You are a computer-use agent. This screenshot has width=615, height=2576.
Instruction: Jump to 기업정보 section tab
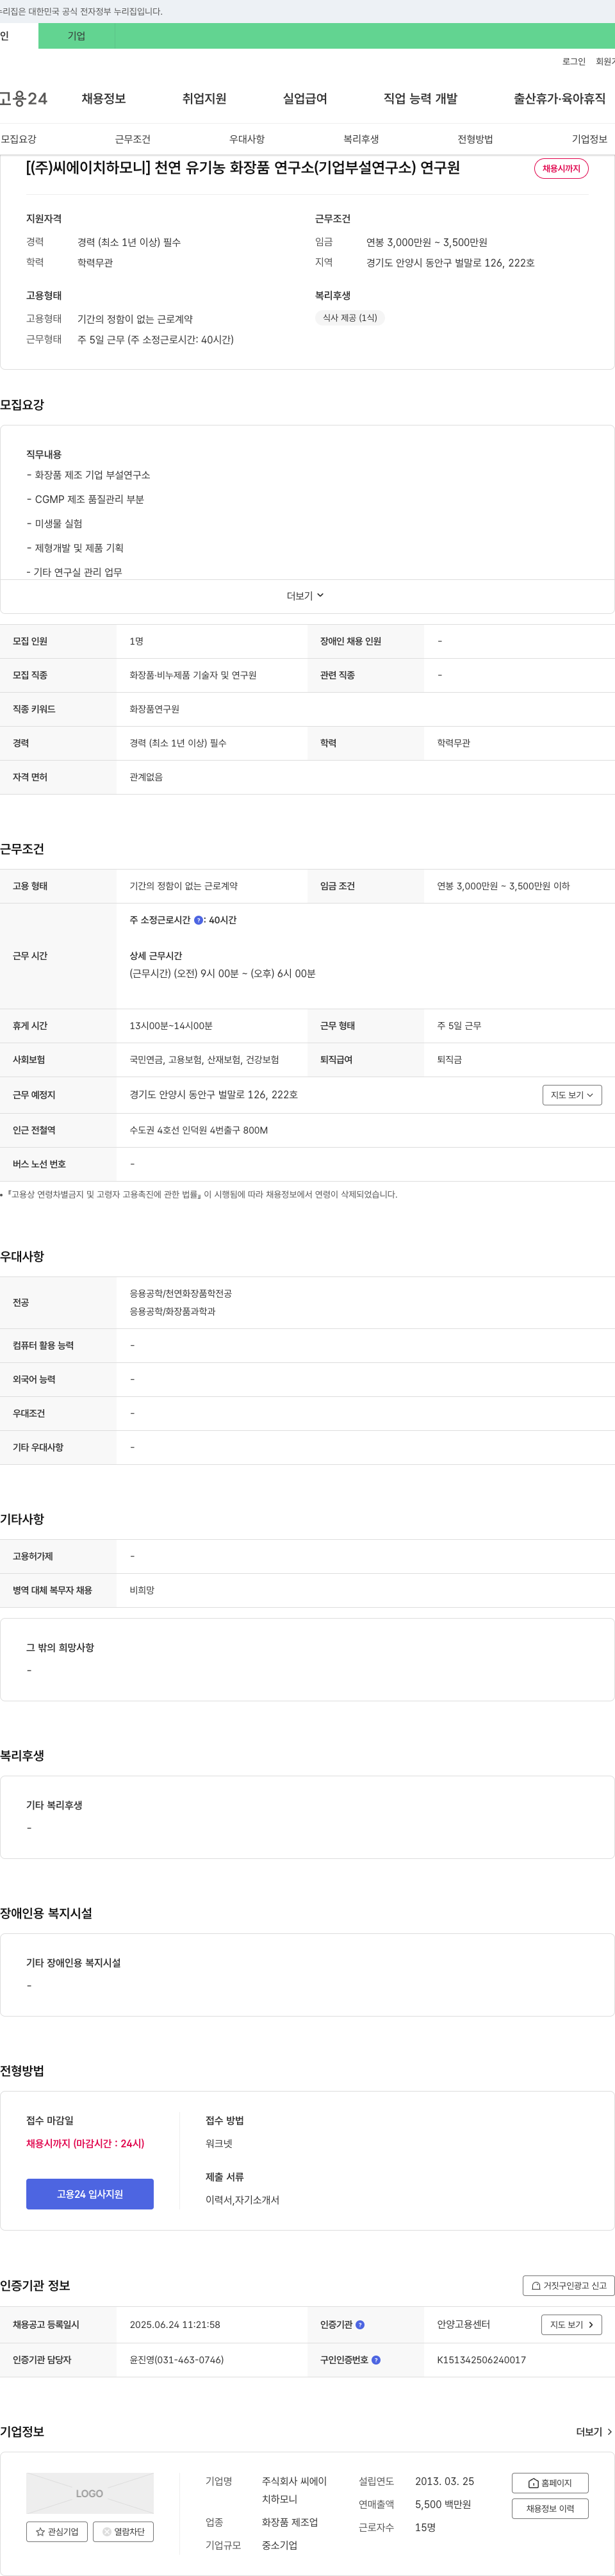589,139
